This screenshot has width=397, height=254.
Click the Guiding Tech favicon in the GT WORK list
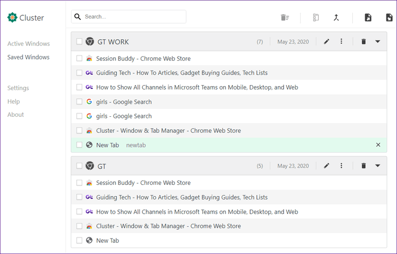point(89,73)
